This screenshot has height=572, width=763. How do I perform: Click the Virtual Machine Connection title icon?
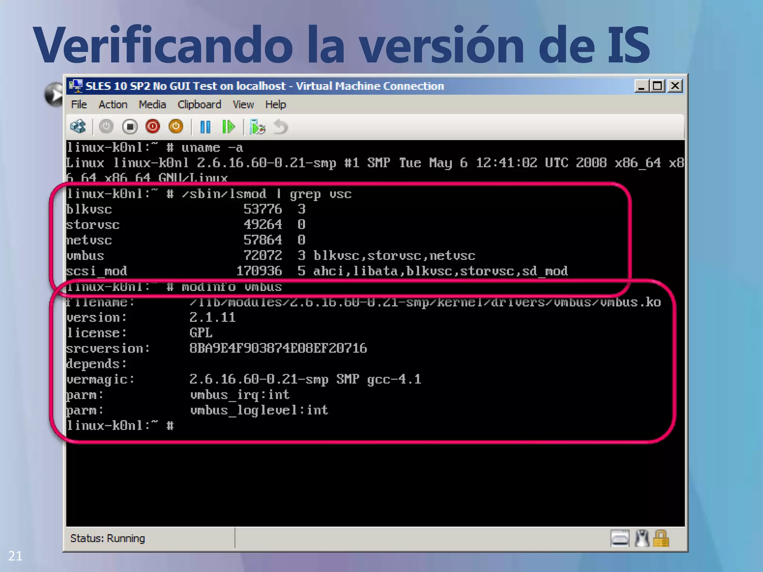point(76,86)
